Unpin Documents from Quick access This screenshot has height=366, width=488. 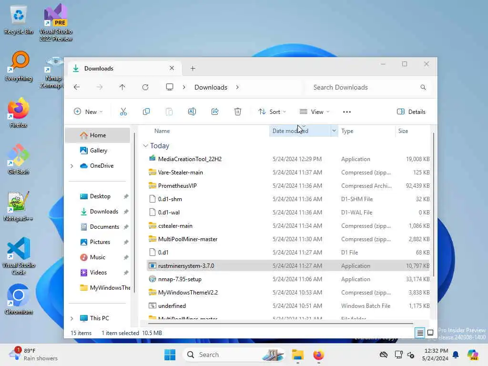click(126, 227)
